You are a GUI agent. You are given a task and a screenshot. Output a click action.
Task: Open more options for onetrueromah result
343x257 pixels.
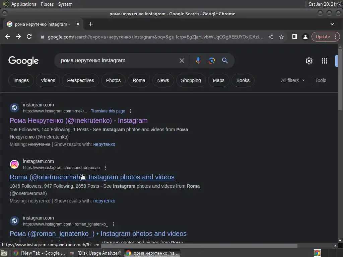106,168
